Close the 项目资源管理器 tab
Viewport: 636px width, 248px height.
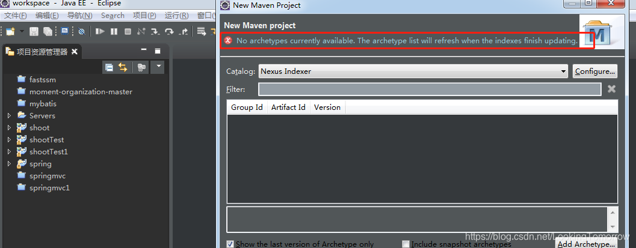point(74,52)
